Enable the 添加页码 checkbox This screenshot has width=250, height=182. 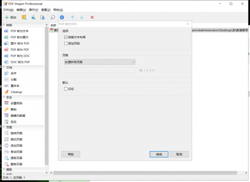(66, 43)
